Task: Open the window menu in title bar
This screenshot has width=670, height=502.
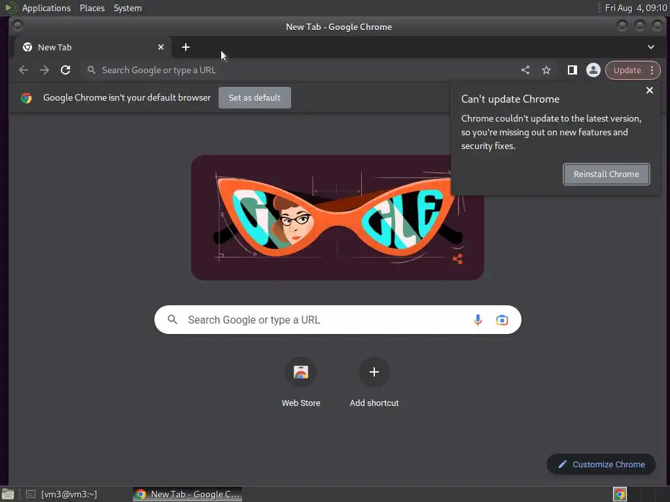Action: click(x=18, y=26)
